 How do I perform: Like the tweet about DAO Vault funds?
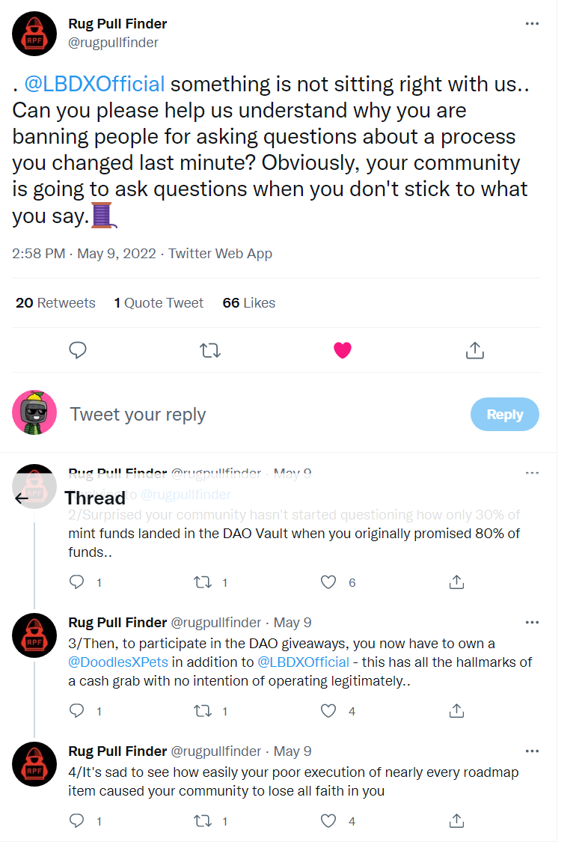(x=328, y=582)
